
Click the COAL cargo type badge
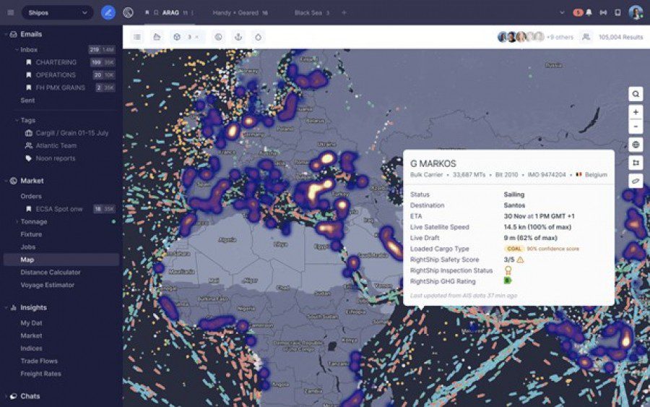tap(514, 249)
